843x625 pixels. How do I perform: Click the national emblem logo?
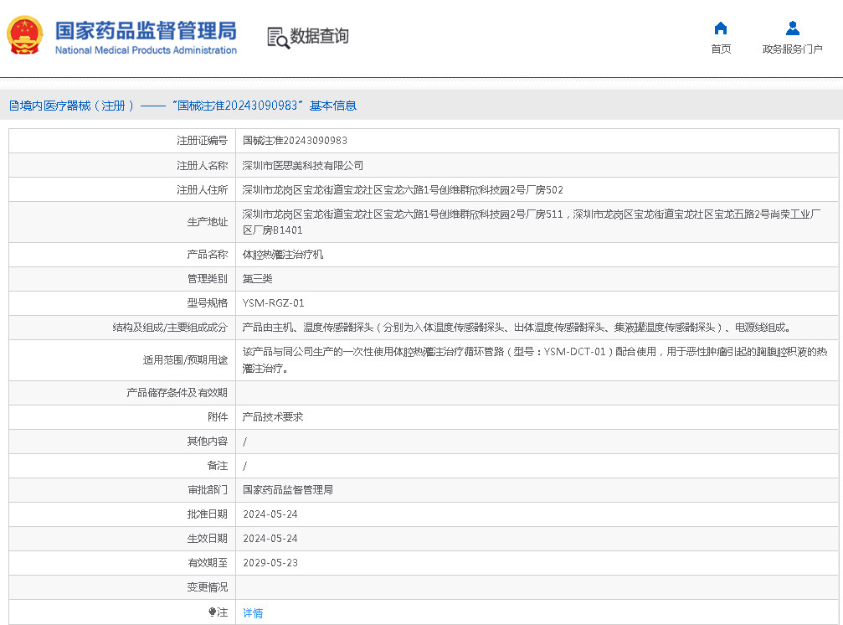point(24,36)
